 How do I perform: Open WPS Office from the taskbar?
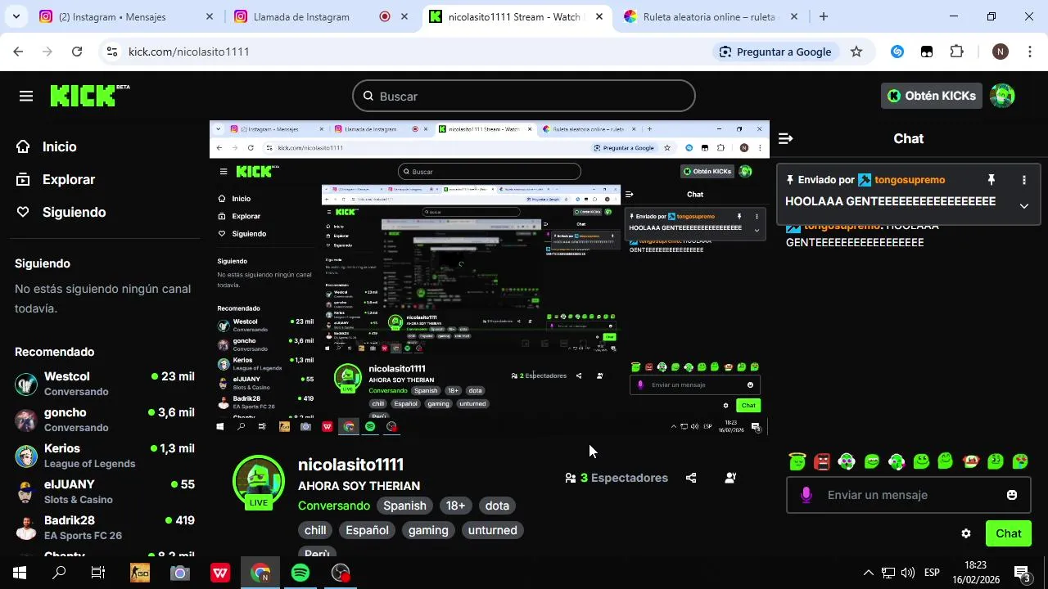pyautogui.click(x=220, y=573)
